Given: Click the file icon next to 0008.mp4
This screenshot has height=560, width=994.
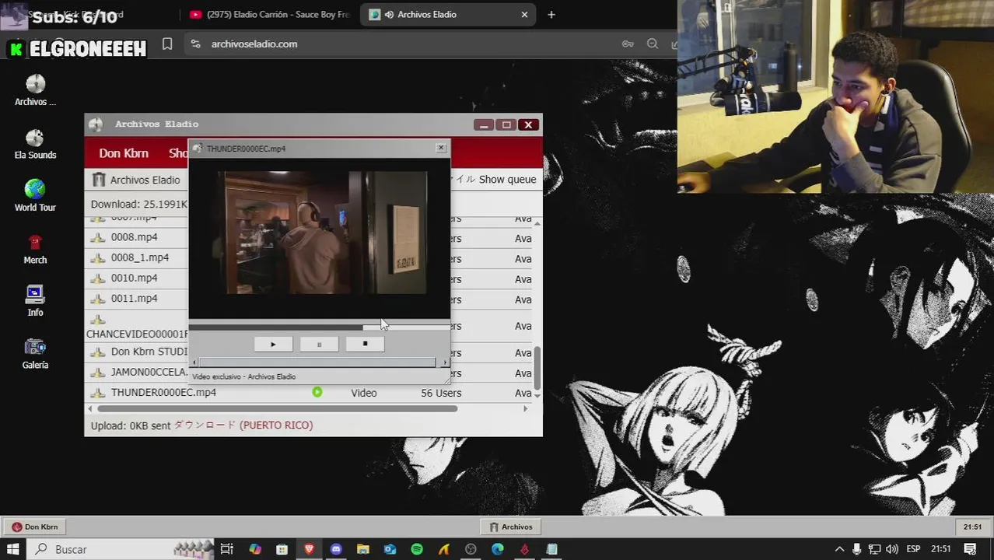Looking at the screenshot, I should pyautogui.click(x=98, y=238).
